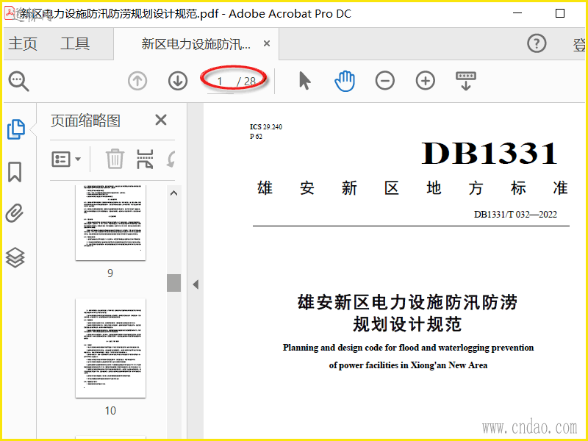Click the scrolling mode toolbar icon
Screen dimensions: 588x441
point(466,81)
